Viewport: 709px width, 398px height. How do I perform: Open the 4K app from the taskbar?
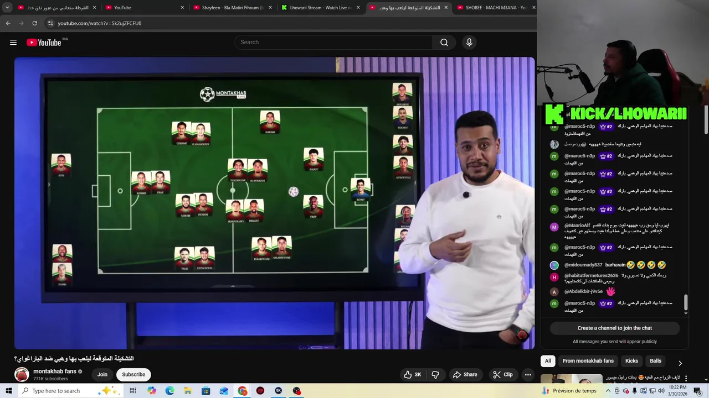point(279,391)
